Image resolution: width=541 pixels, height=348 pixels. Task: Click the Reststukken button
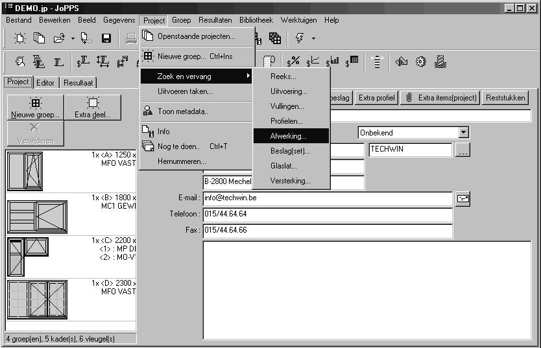(x=505, y=98)
